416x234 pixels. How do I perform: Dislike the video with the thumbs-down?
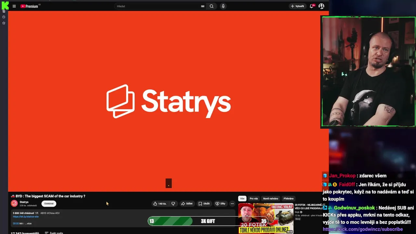point(173,204)
